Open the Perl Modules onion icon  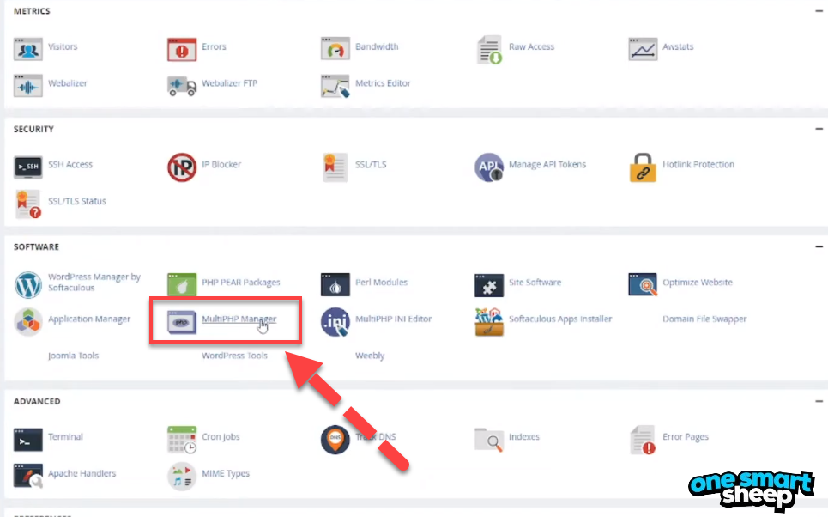pyautogui.click(x=335, y=284)
